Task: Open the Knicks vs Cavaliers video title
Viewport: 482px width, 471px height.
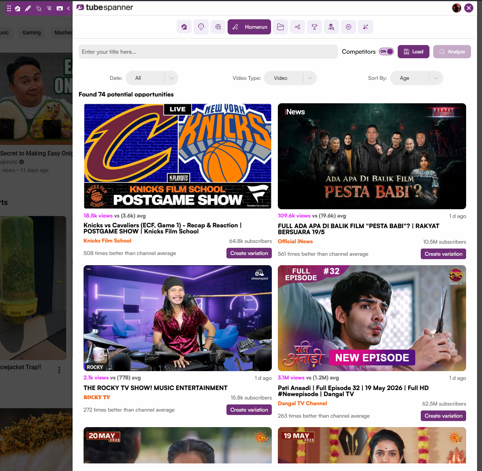Action: [x=163, y=228]
